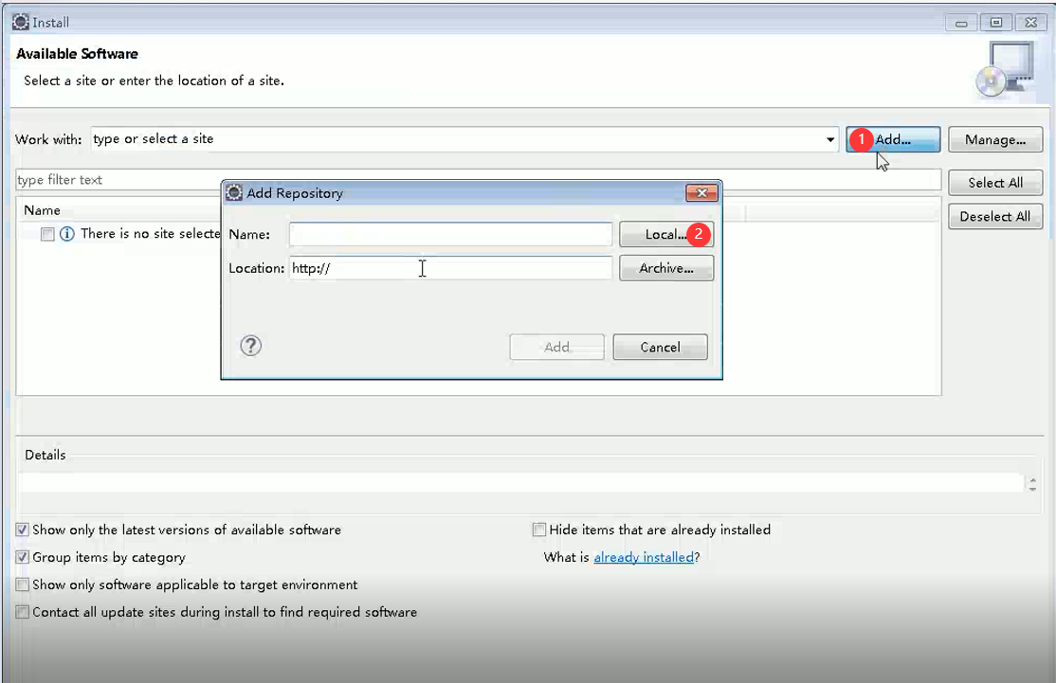1056x683 pixels.
Task: Click the Details text area
Action: (x=520, y=482)
